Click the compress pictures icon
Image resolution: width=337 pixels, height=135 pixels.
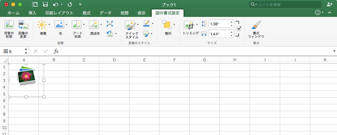pos(110,24)
